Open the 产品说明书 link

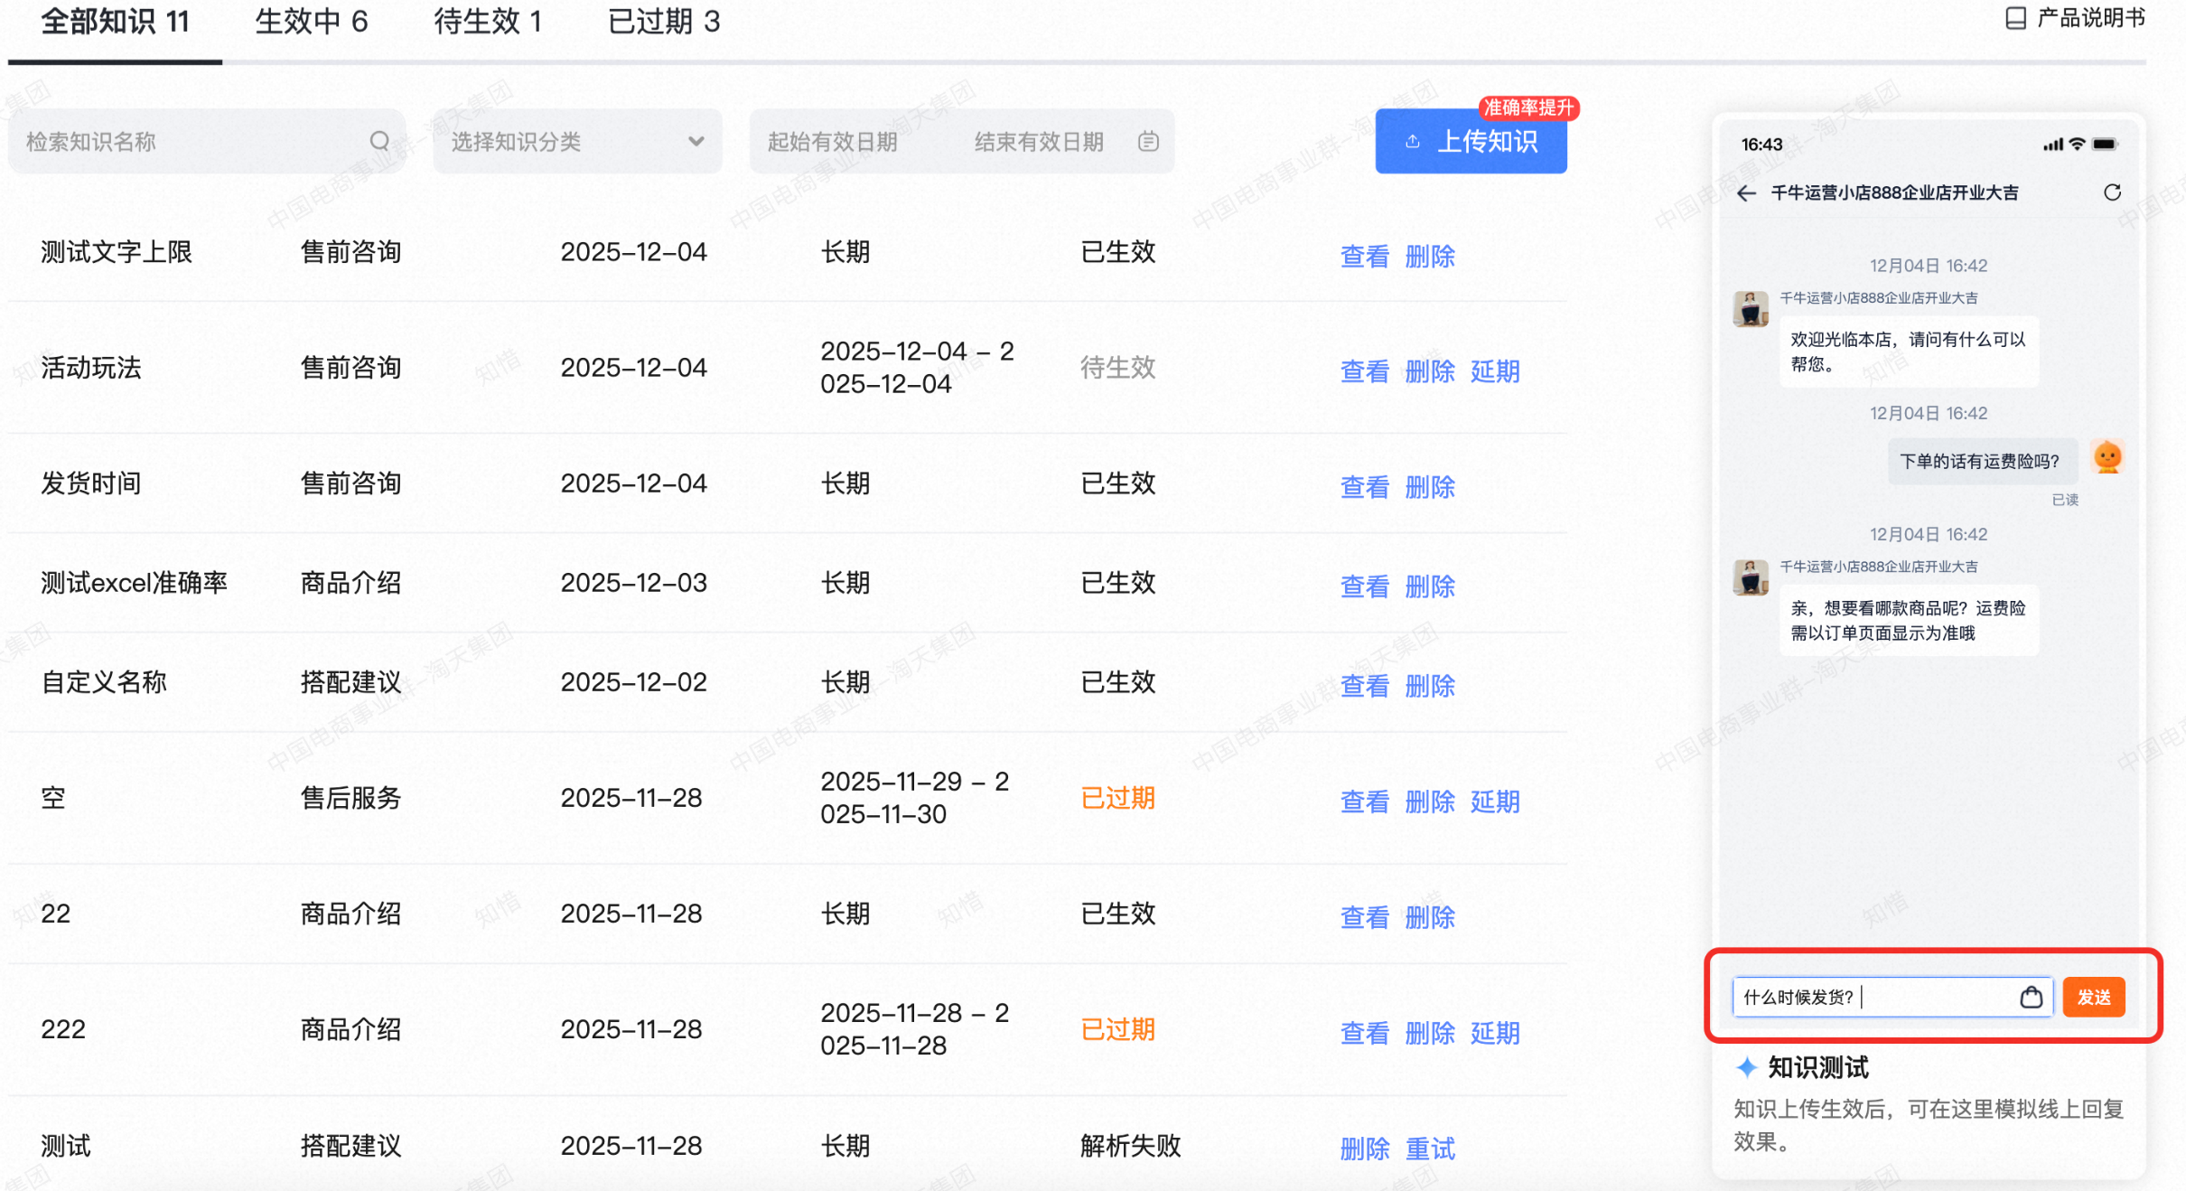(x=2075, y=18)
